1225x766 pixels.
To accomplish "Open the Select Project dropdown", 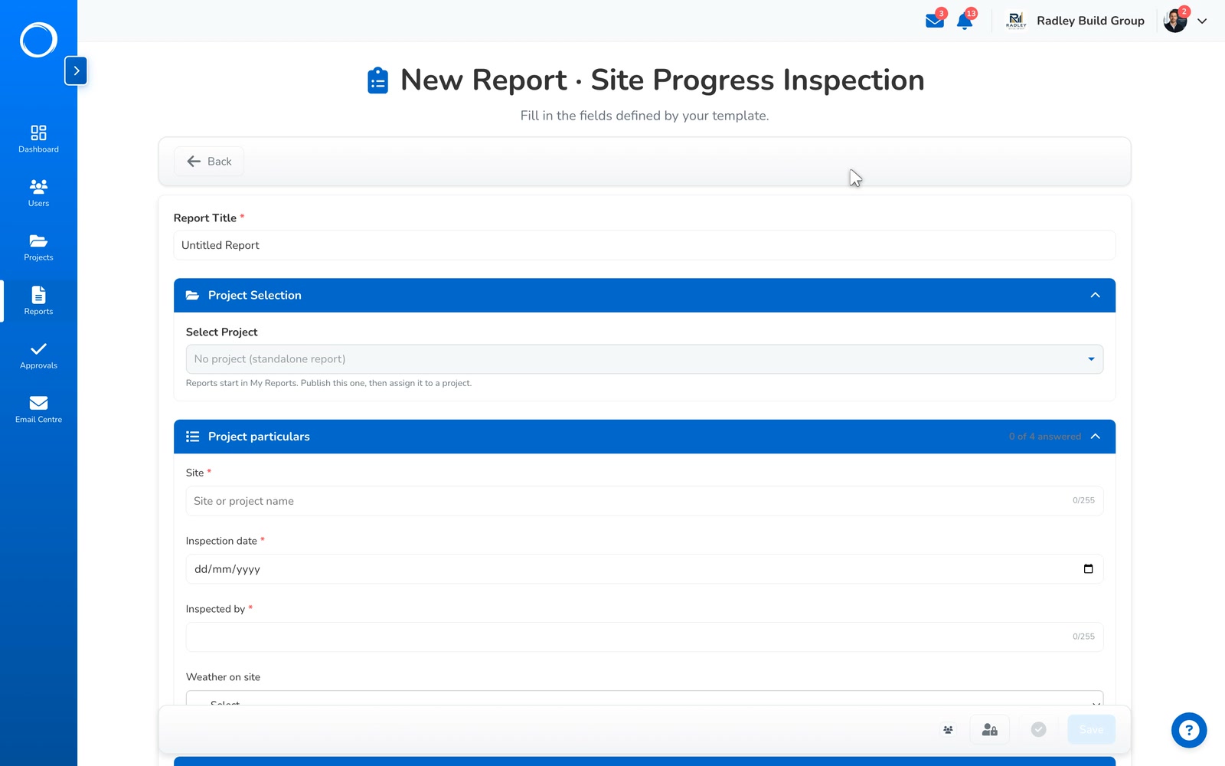I will point(645,359).
